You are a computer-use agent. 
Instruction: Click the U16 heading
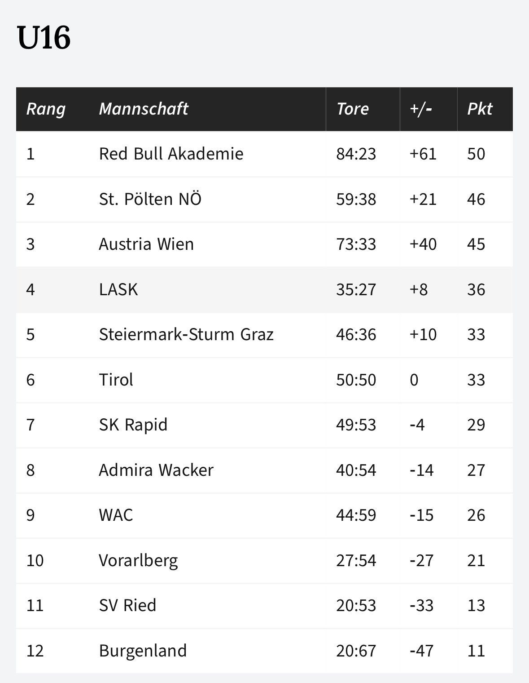[44, 38]
